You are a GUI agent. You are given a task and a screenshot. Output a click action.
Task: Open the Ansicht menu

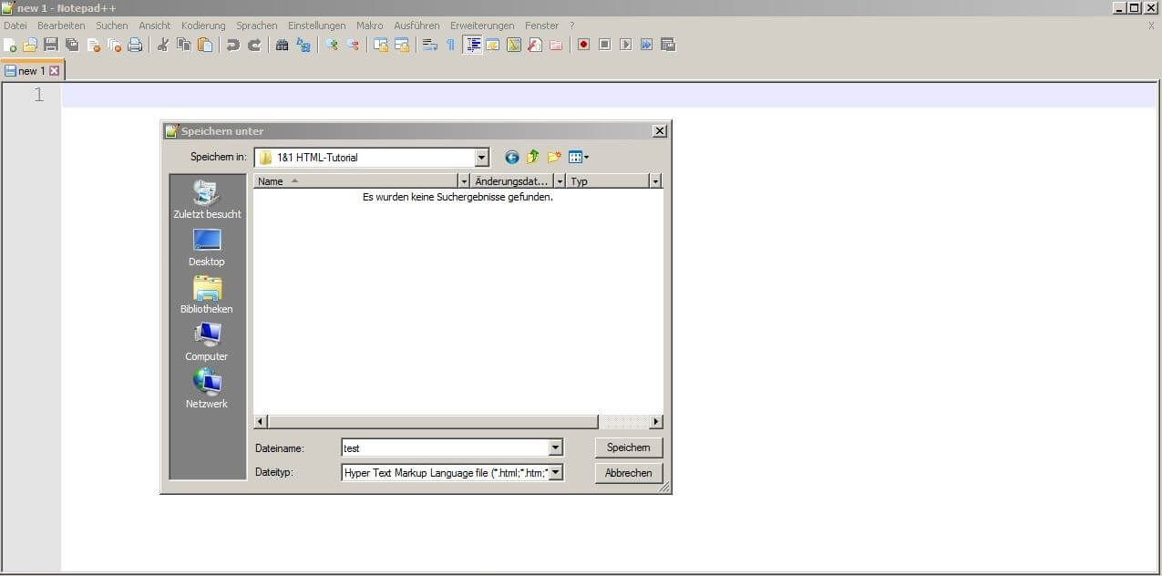(155, 26)
